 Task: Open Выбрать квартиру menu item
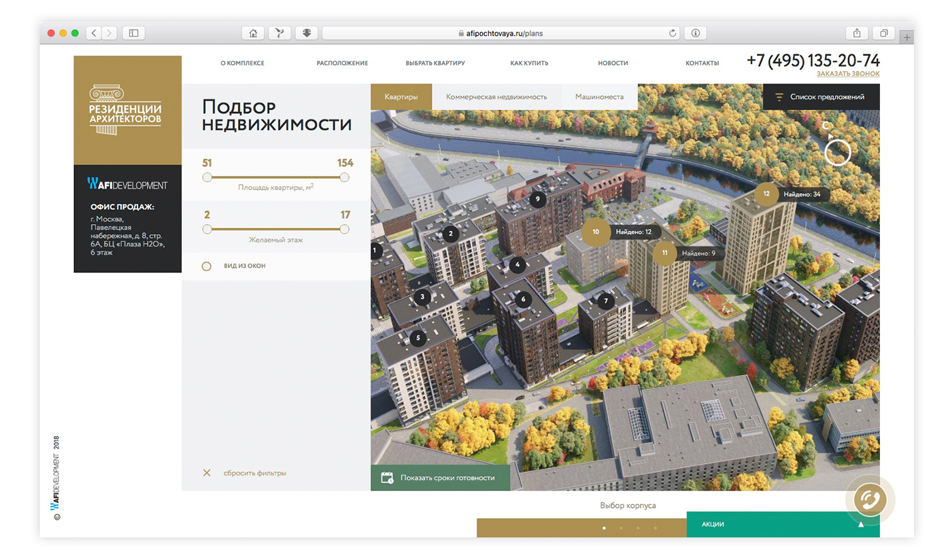click(435, 63)
